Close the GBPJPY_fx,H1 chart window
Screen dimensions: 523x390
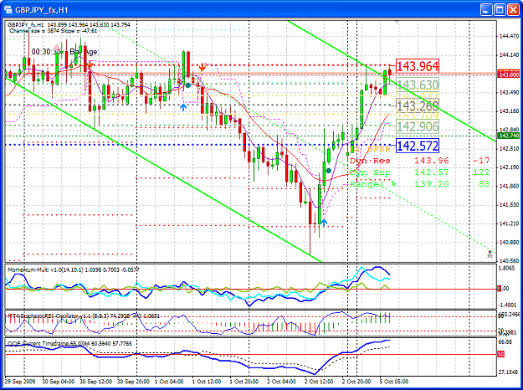(513, 10)
